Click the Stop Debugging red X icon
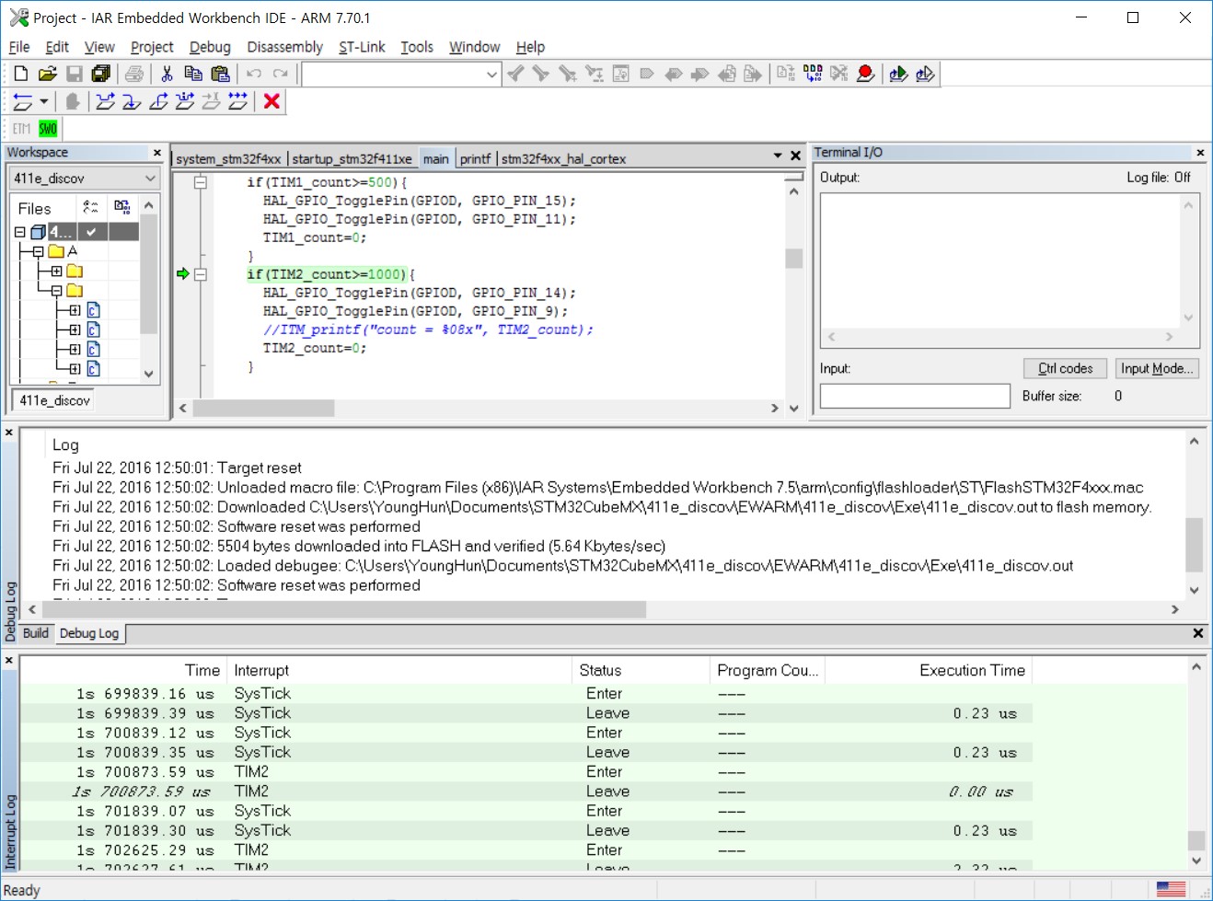 tap(271, 101)
